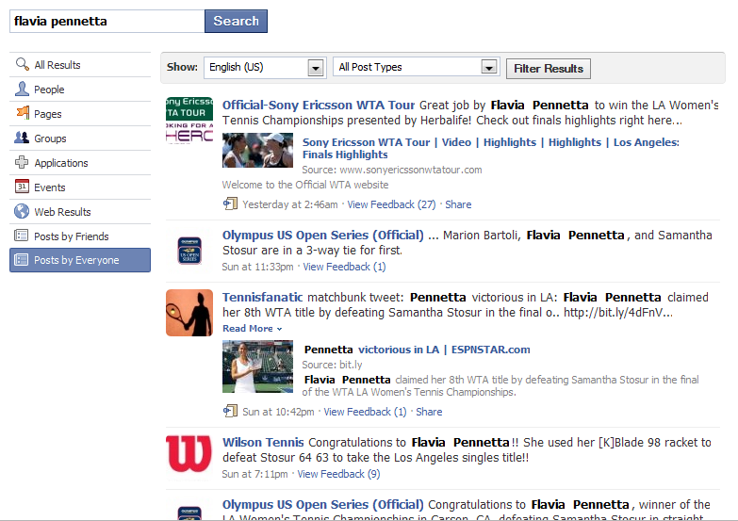
Task: Open last Olympus US Open Series (Official) link
Action: pos(323,505)
